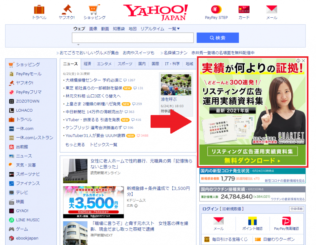This screenshot has height=245, width=316.
Task: Expand the 一覧 search category dropdown
Action: click(x=174, y=29)
